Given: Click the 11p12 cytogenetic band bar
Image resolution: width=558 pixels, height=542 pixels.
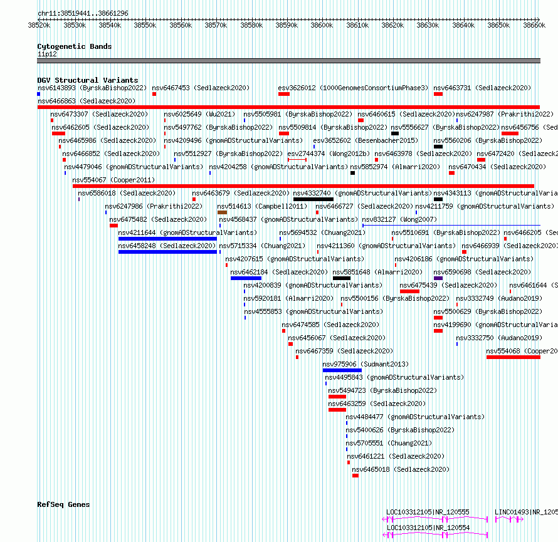Looking at the screenshot, I should (x=288, y=61).
